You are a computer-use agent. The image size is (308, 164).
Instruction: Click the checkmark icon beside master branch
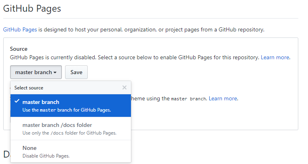[17, 101]
